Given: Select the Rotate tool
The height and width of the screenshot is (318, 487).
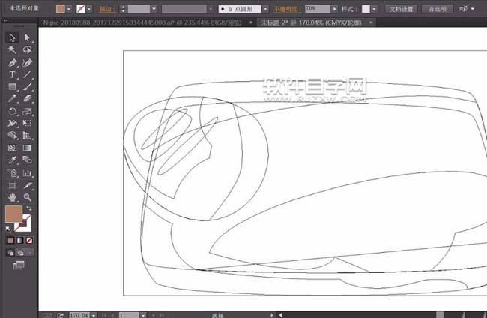Looking at the screenshot, I should point(12,111).
